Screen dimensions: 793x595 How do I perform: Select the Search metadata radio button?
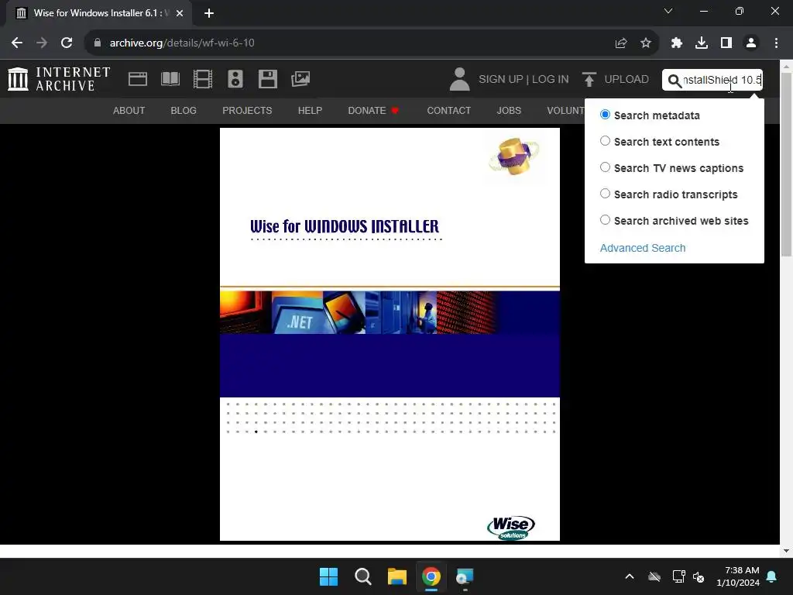tap(605, 115)
